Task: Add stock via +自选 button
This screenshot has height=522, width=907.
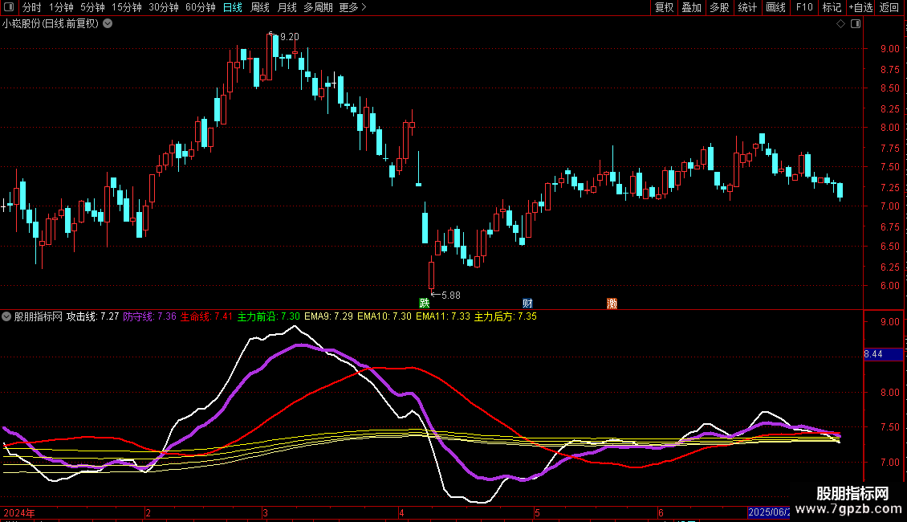Action: 860,8
